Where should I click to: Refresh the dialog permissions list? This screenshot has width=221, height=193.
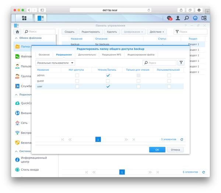pos(182,139)
